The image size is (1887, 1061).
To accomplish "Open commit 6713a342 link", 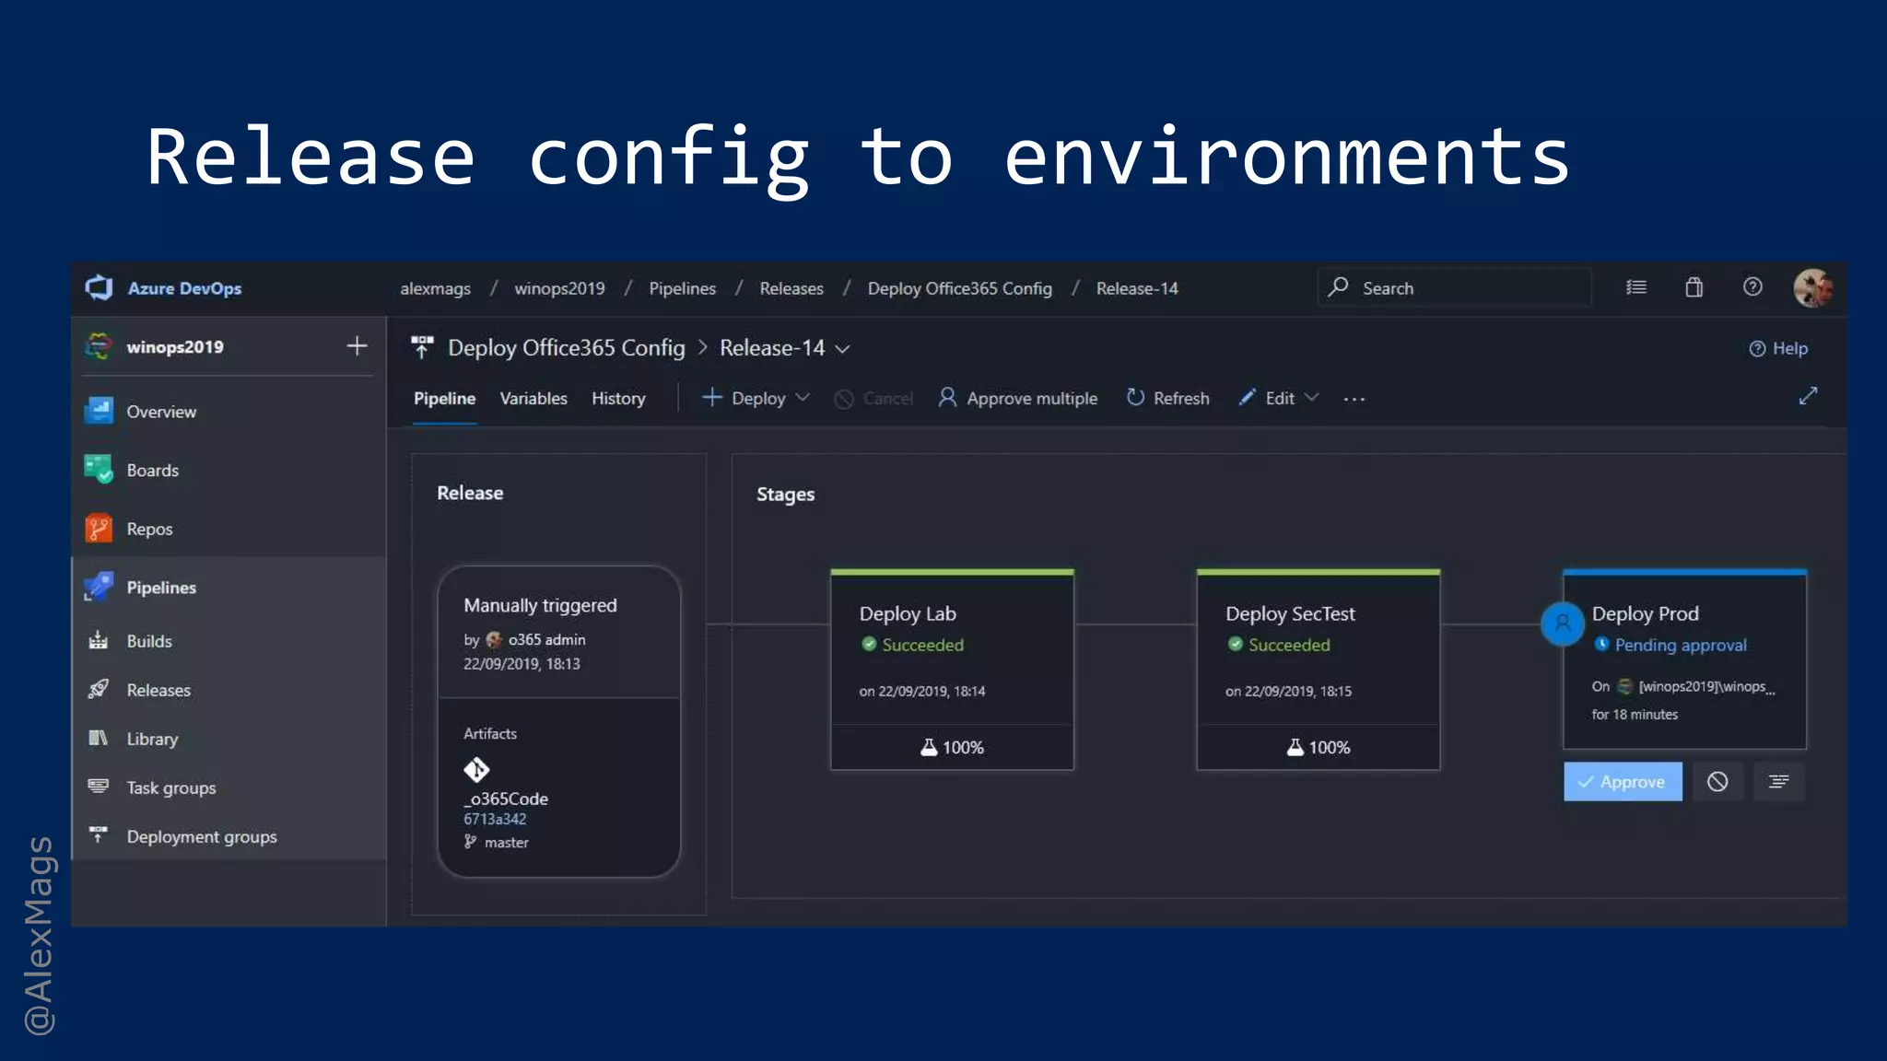I will 495,819.
